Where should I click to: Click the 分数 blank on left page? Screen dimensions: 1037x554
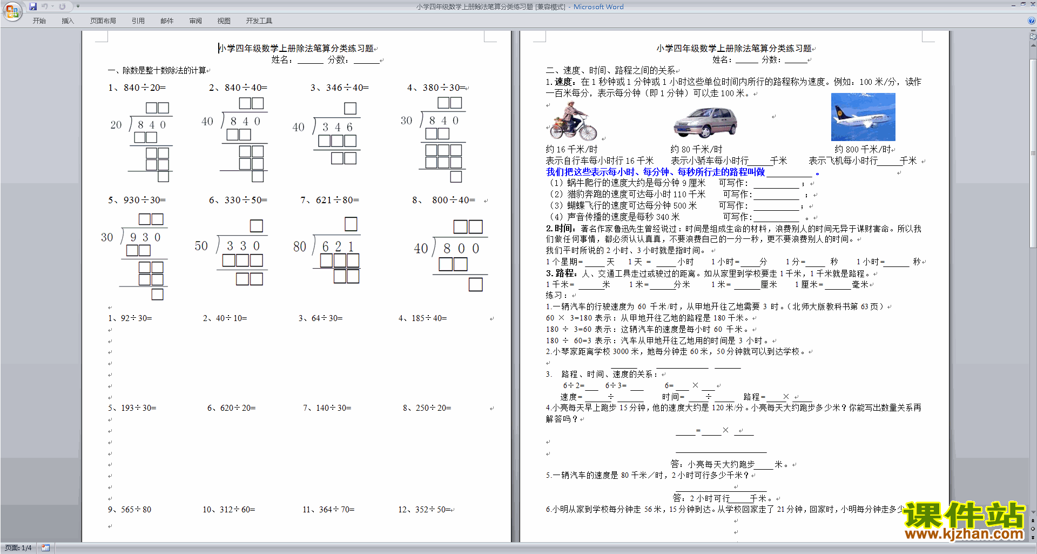point(366,60)
